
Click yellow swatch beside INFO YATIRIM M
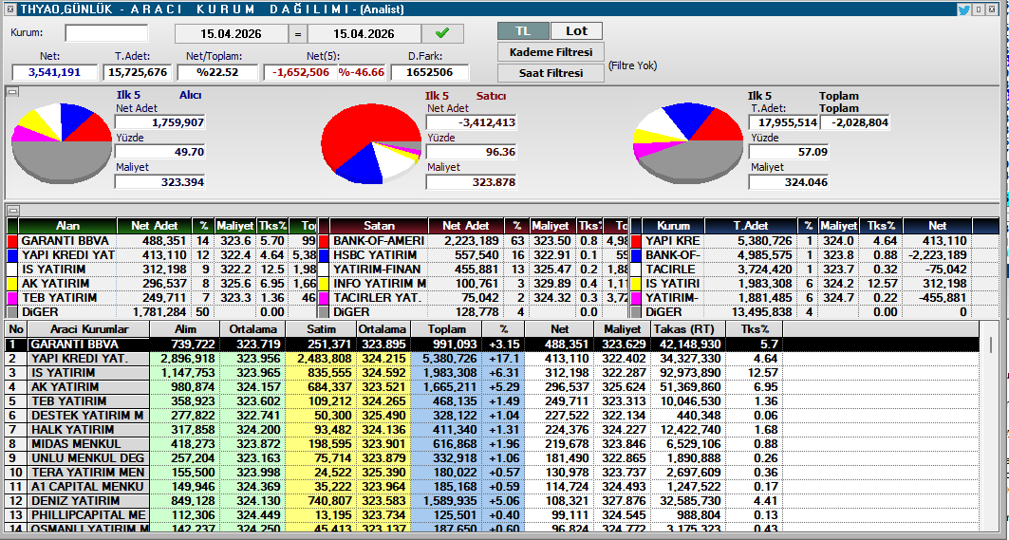(325, 283)
